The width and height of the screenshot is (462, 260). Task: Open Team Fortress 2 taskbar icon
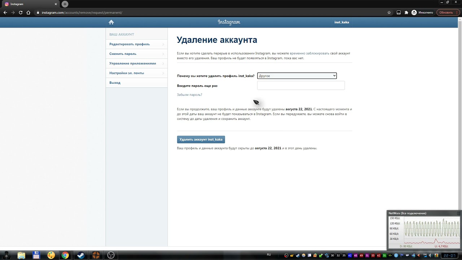tap(96, 255)
